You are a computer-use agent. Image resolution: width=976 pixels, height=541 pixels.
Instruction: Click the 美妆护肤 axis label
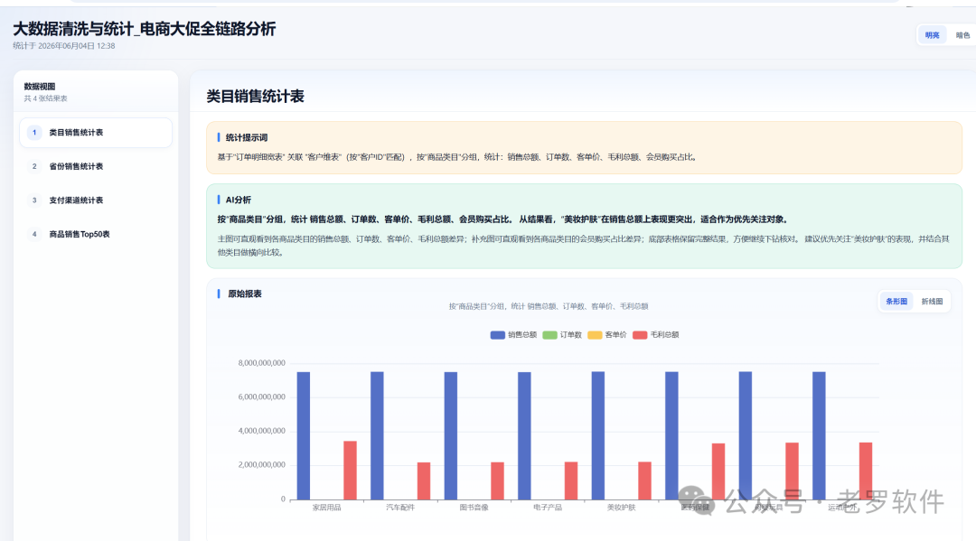[x=621, y=508]
